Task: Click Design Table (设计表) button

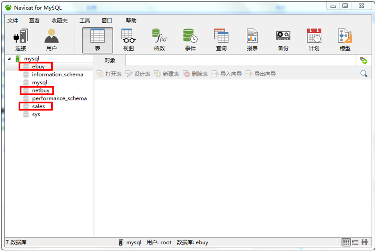Action: [x=138, y=74]
